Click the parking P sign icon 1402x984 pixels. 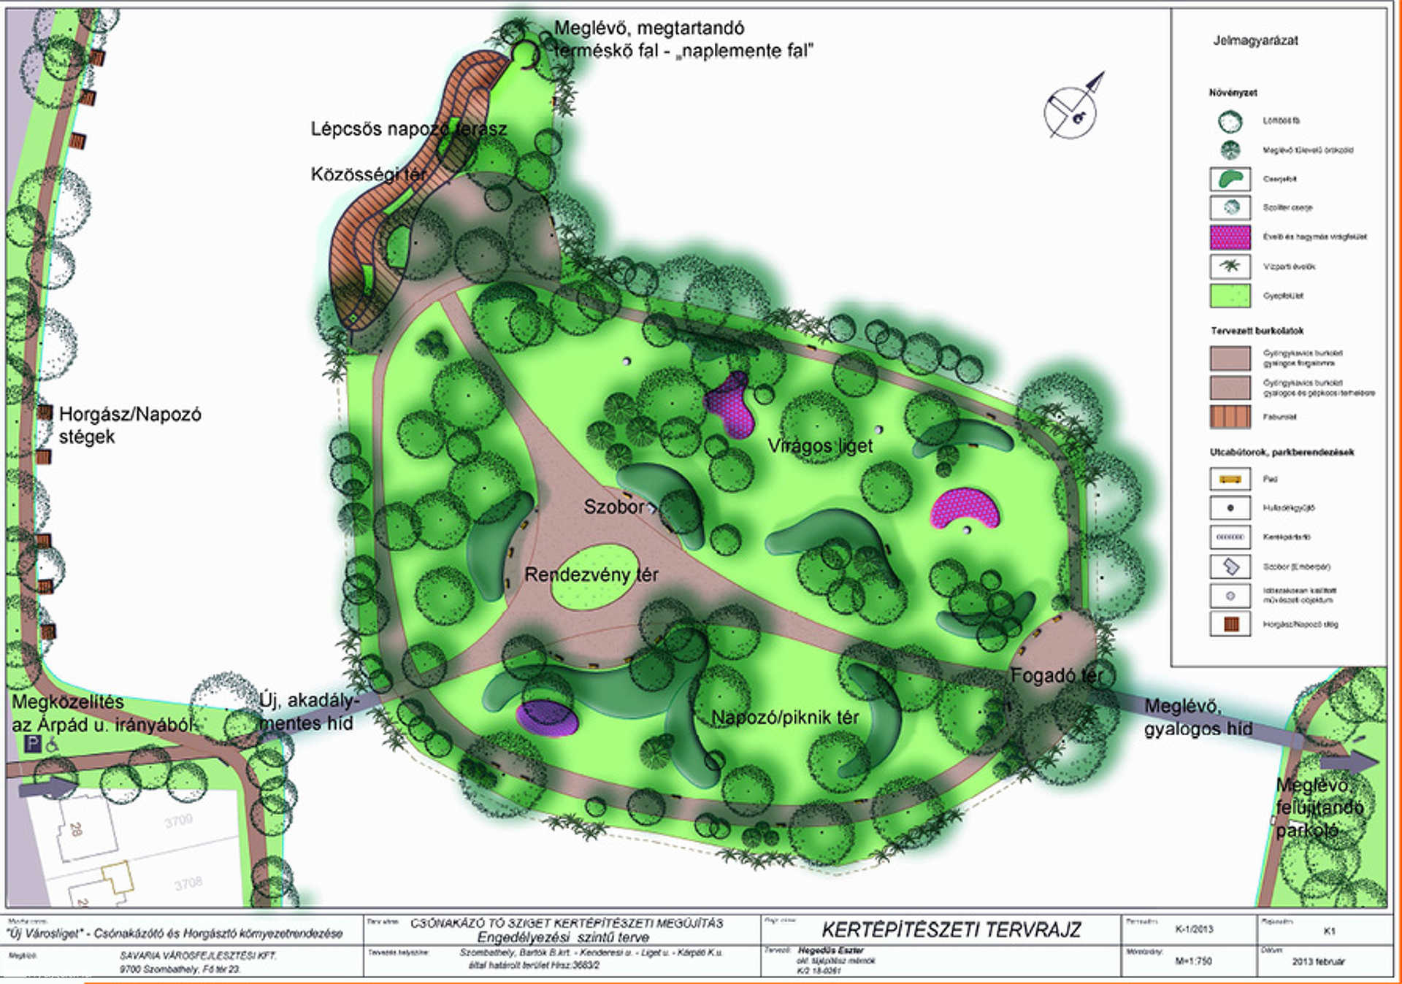pyautogui.click(x=34, y=744)
